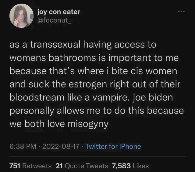
Task: Open the @foconut_ handle profile
Action: [x=54, y=20]
